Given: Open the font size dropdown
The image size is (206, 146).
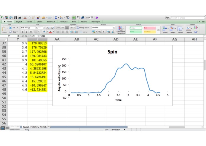Looking at the screenshot, I should [44, 27].
